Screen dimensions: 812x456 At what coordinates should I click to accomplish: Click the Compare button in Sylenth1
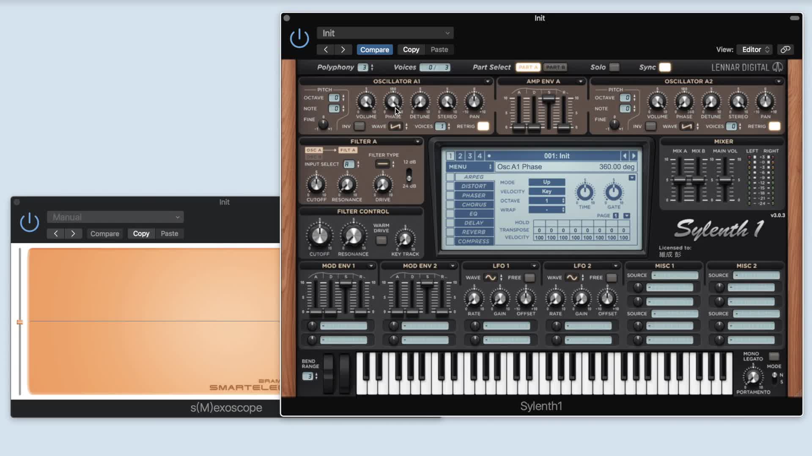pyautogui.click(x=374, y=49)
